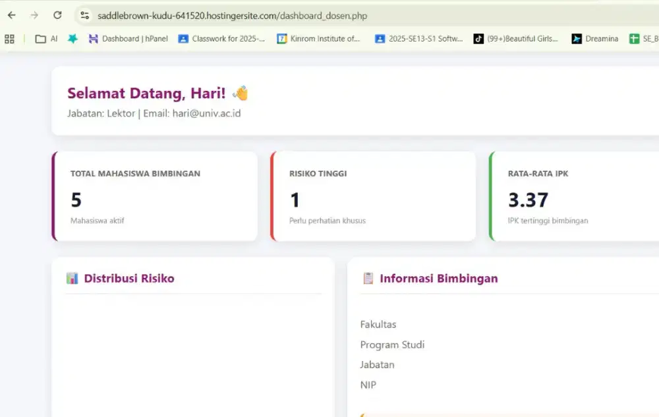Viewport: 659px width, 417px height.
Task: Open the apps grid icon in bookmarks bar
Action: coord(9,39)
